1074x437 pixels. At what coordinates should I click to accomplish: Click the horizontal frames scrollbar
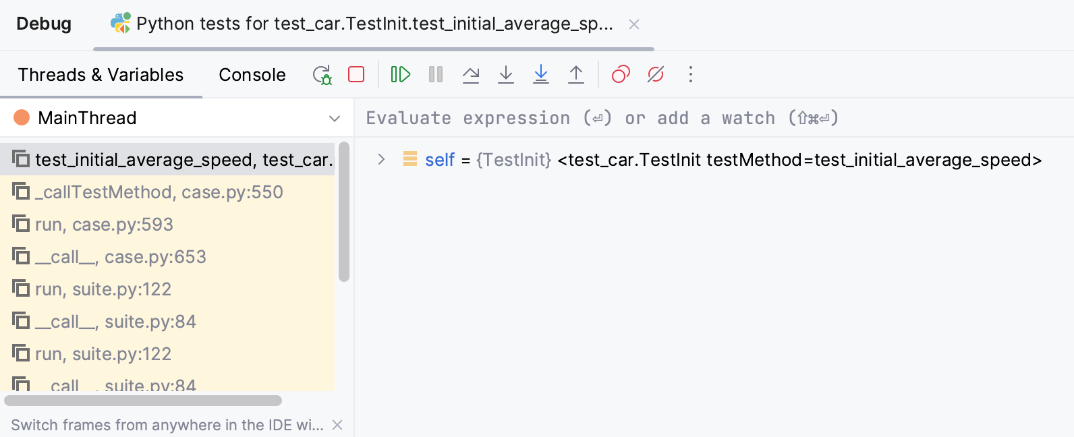coord(144,400)
